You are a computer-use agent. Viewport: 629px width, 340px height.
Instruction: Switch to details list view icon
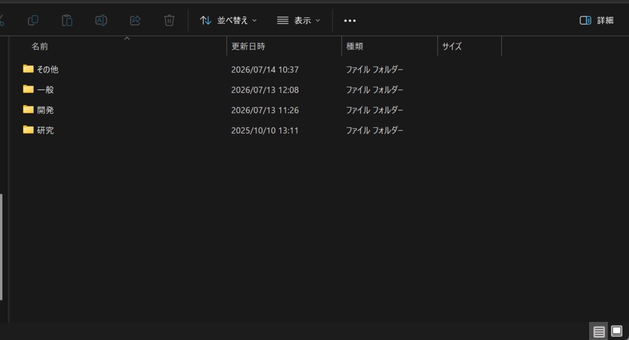click(x=599, y=331)
